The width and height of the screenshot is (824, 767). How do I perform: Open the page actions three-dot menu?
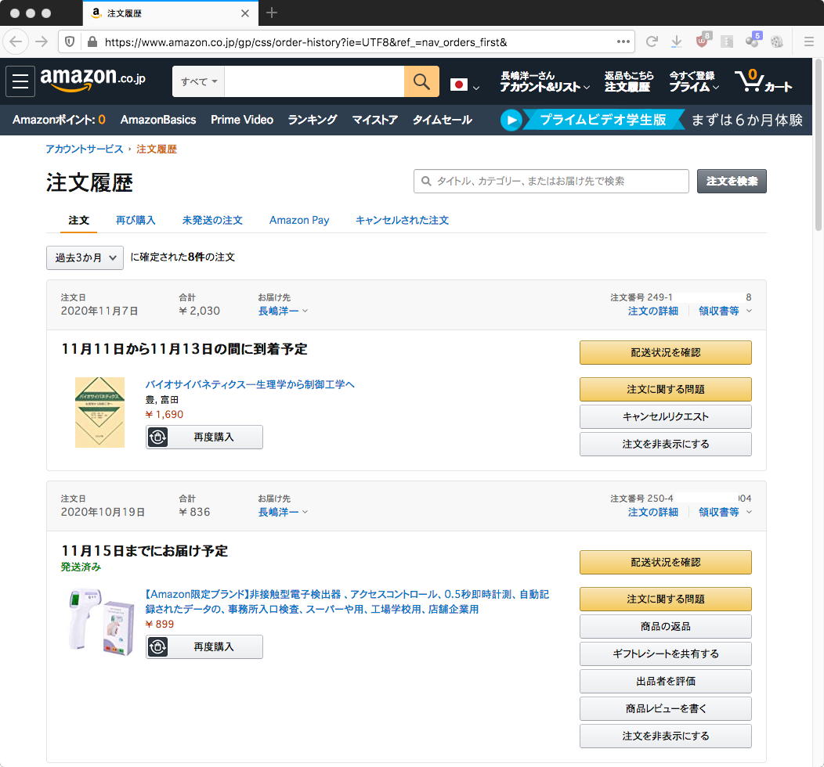coord(623,41)
